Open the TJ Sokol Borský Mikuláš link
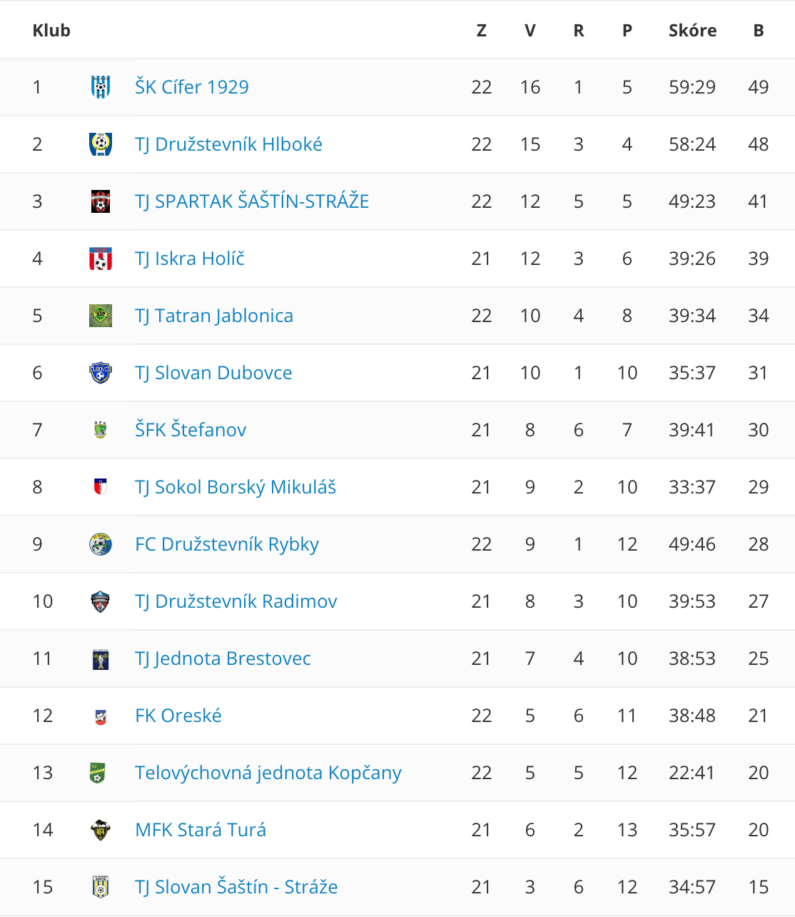 tap(236, 487)
